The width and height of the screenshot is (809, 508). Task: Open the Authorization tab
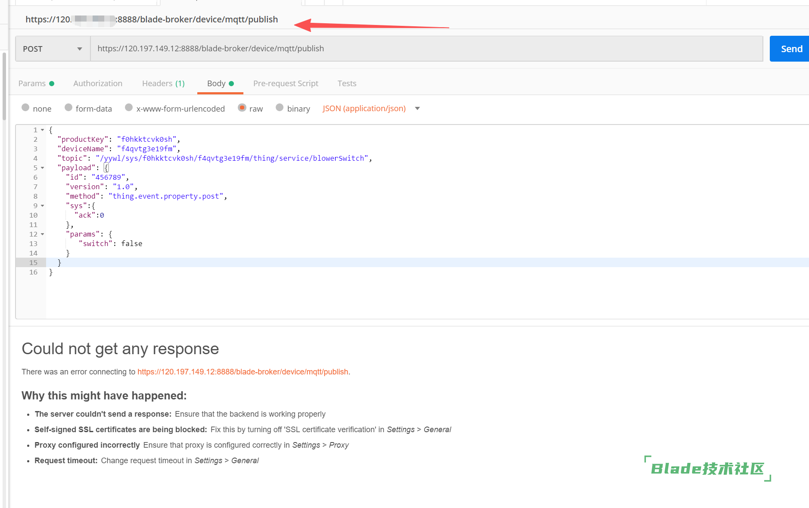pyautogui.click(x=98, y=84)
